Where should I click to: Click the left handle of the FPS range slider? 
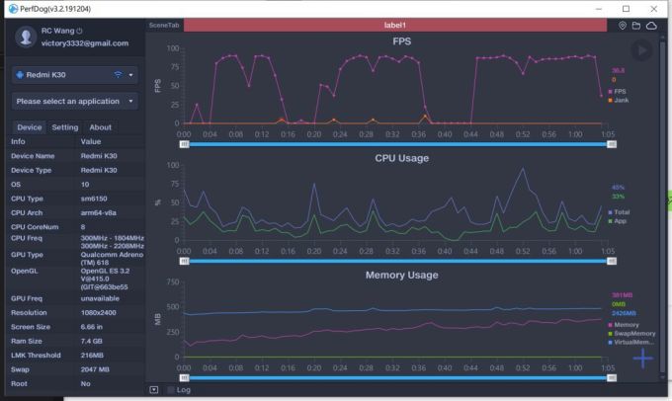click(x=184, y=144)
